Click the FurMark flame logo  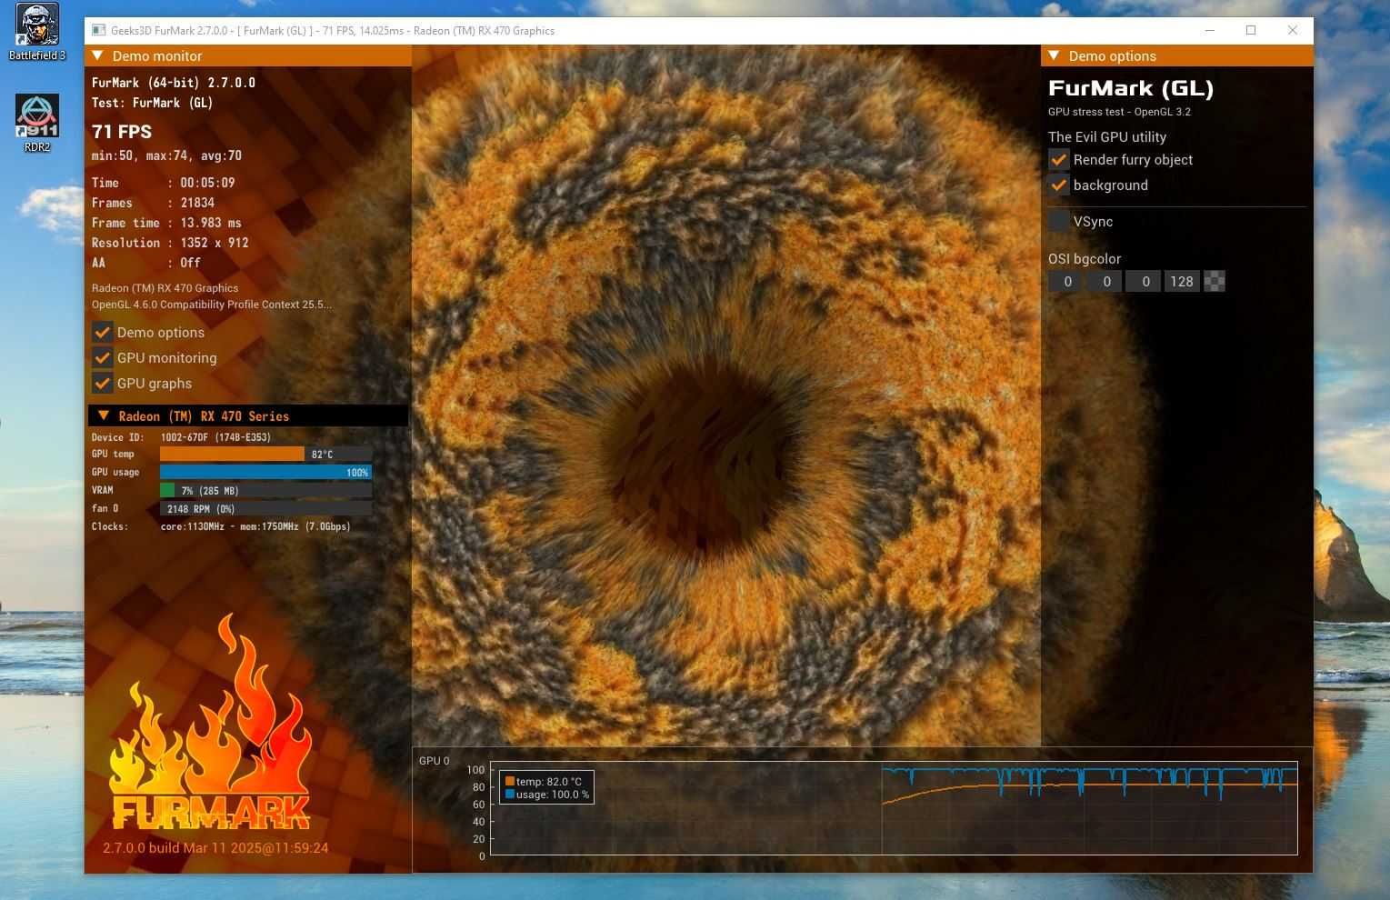[210, 723]
